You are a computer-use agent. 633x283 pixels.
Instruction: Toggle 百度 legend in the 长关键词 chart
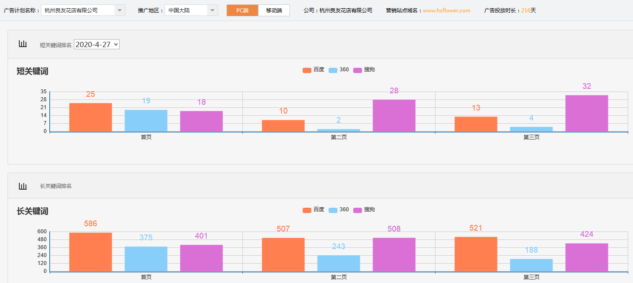pyautogui.click(x=313, y=210)
